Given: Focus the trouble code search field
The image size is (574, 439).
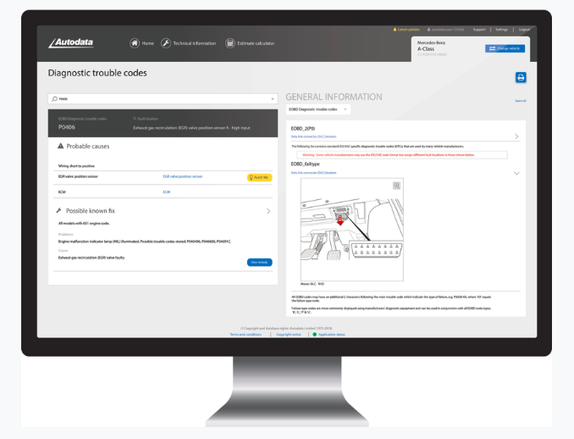Looking at the screenshot, I should click(163, 98).
